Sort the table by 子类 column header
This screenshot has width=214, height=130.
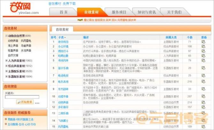(61, 37)
